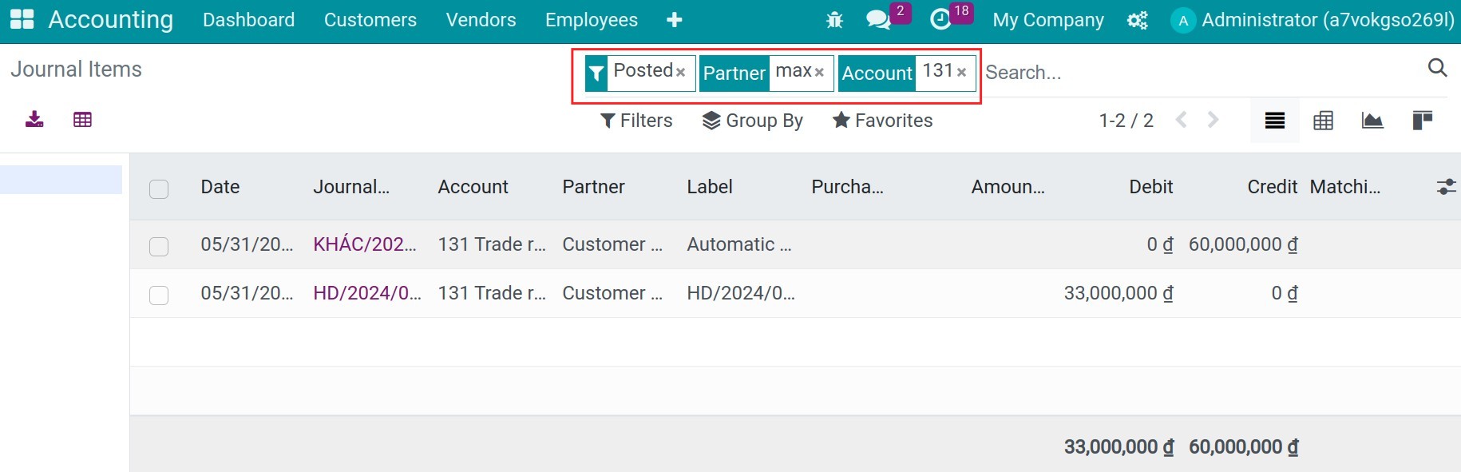Check the KHÁC/202... row checkbox
This screenshot has height=472, width=1461.
pos(159,246)
